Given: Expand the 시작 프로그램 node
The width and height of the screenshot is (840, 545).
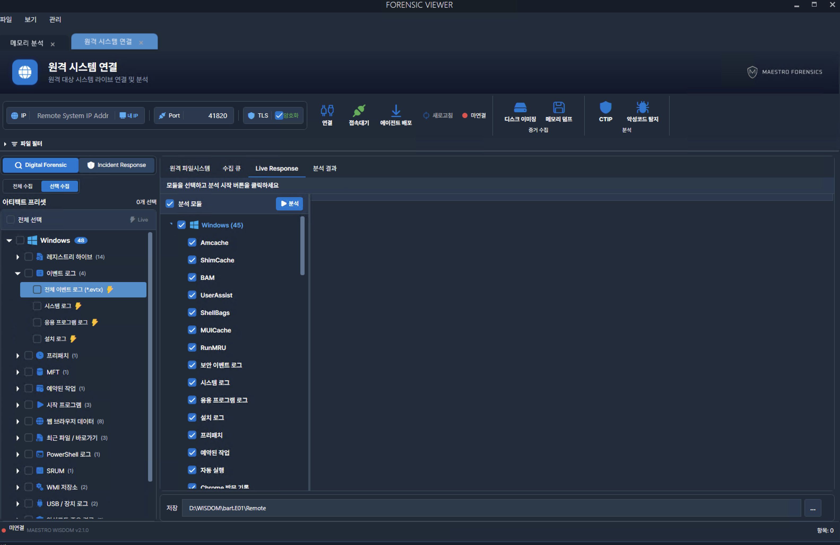Looking at the screenshot, I should coord(18,405).
